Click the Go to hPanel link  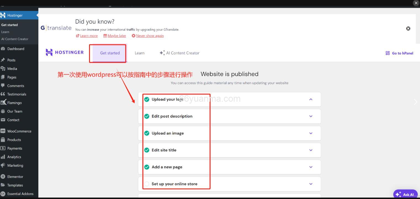(x=399, y=53)
